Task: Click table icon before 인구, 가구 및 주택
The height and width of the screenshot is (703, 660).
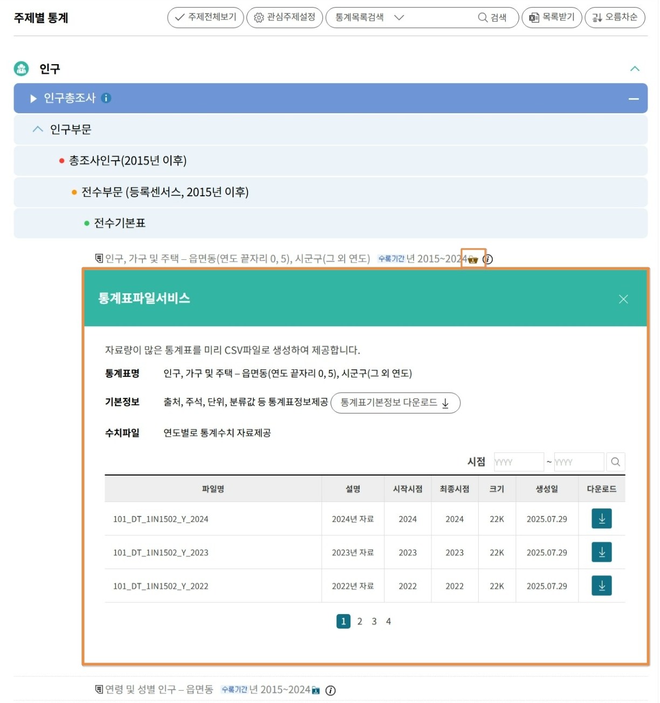Action: point(99,258)
